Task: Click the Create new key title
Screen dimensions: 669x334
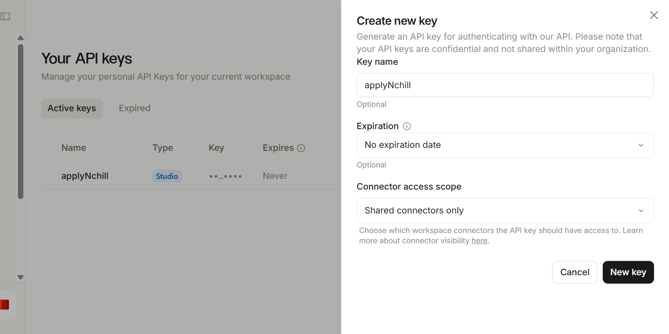Action: [397, 21]
